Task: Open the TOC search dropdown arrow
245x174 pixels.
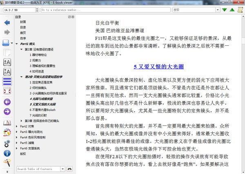Action: point(62,169)
